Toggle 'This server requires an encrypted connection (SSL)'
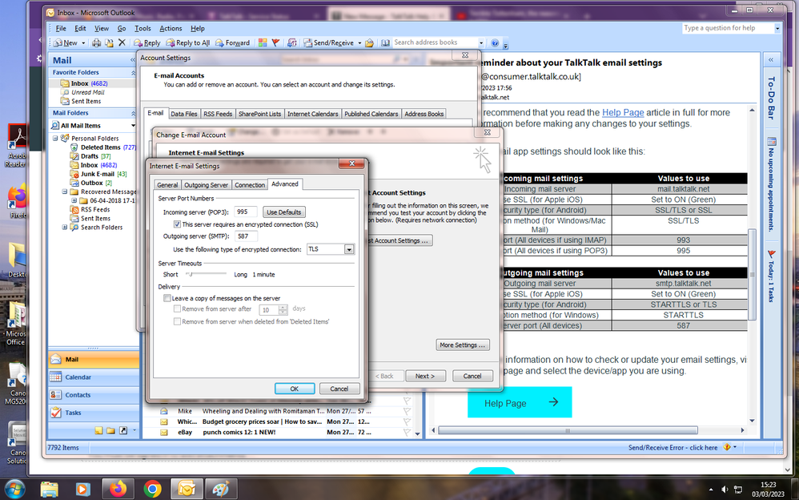Screen dimensions: 799x500 [x=177, y=224]
